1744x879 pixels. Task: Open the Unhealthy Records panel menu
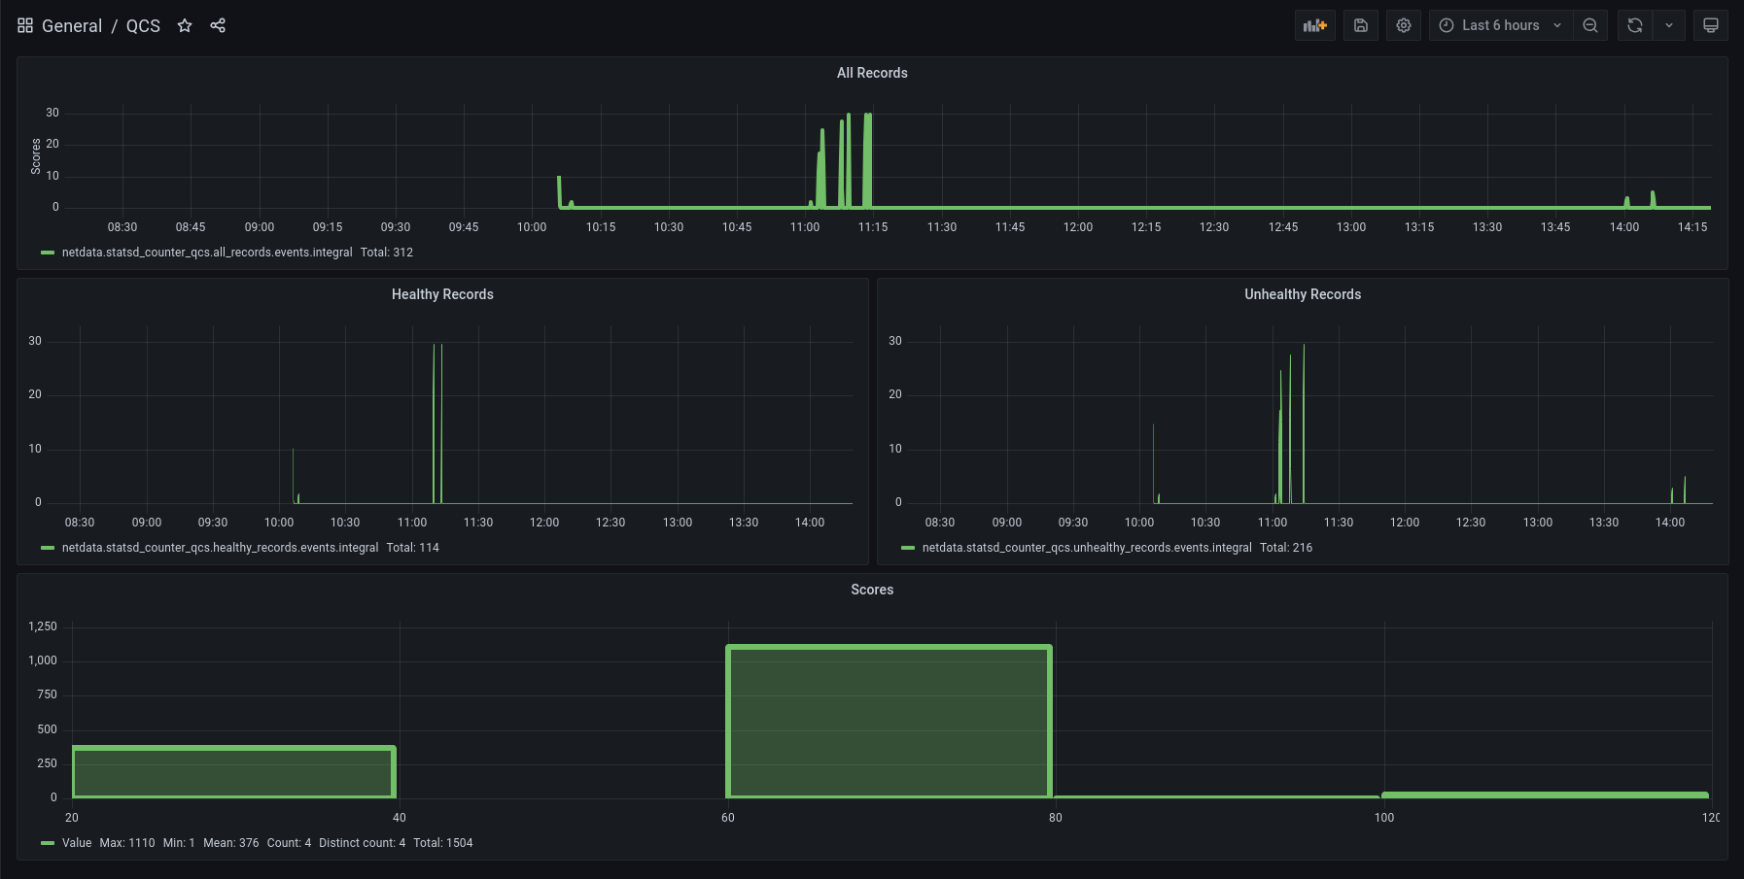pos(1302,294)
